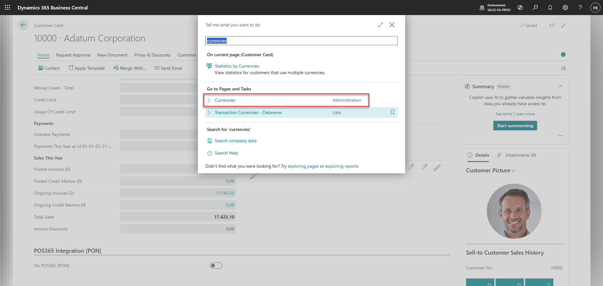Viewport: 603px width, 286px height.
Task: Click the personalize pin icon under info
Action: 563,68
